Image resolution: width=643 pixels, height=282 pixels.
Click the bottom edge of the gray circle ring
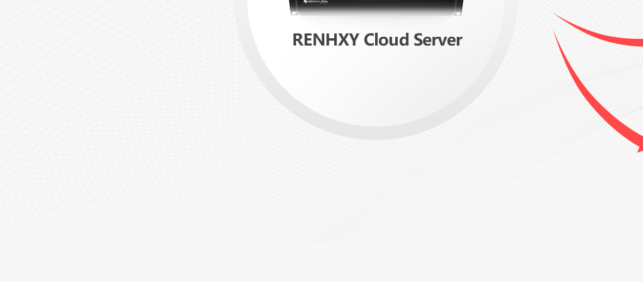[x=376, y=133]
